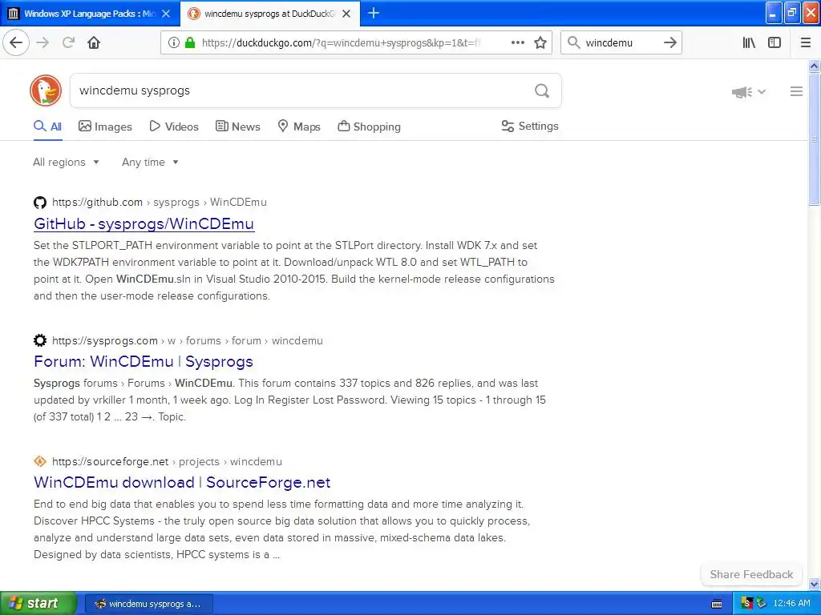Expand the All regions filter
821x615 pixels.
66,162
